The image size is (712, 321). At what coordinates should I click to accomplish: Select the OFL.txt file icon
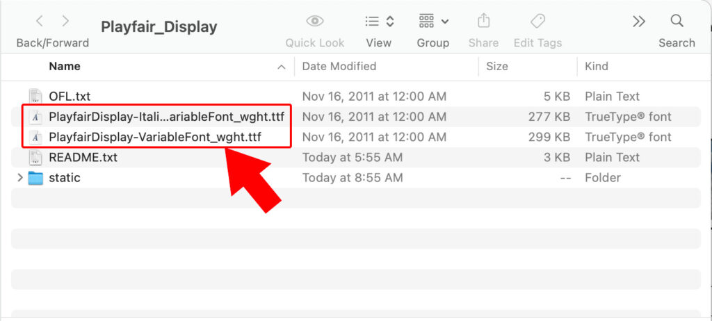[x=35, y=97]
